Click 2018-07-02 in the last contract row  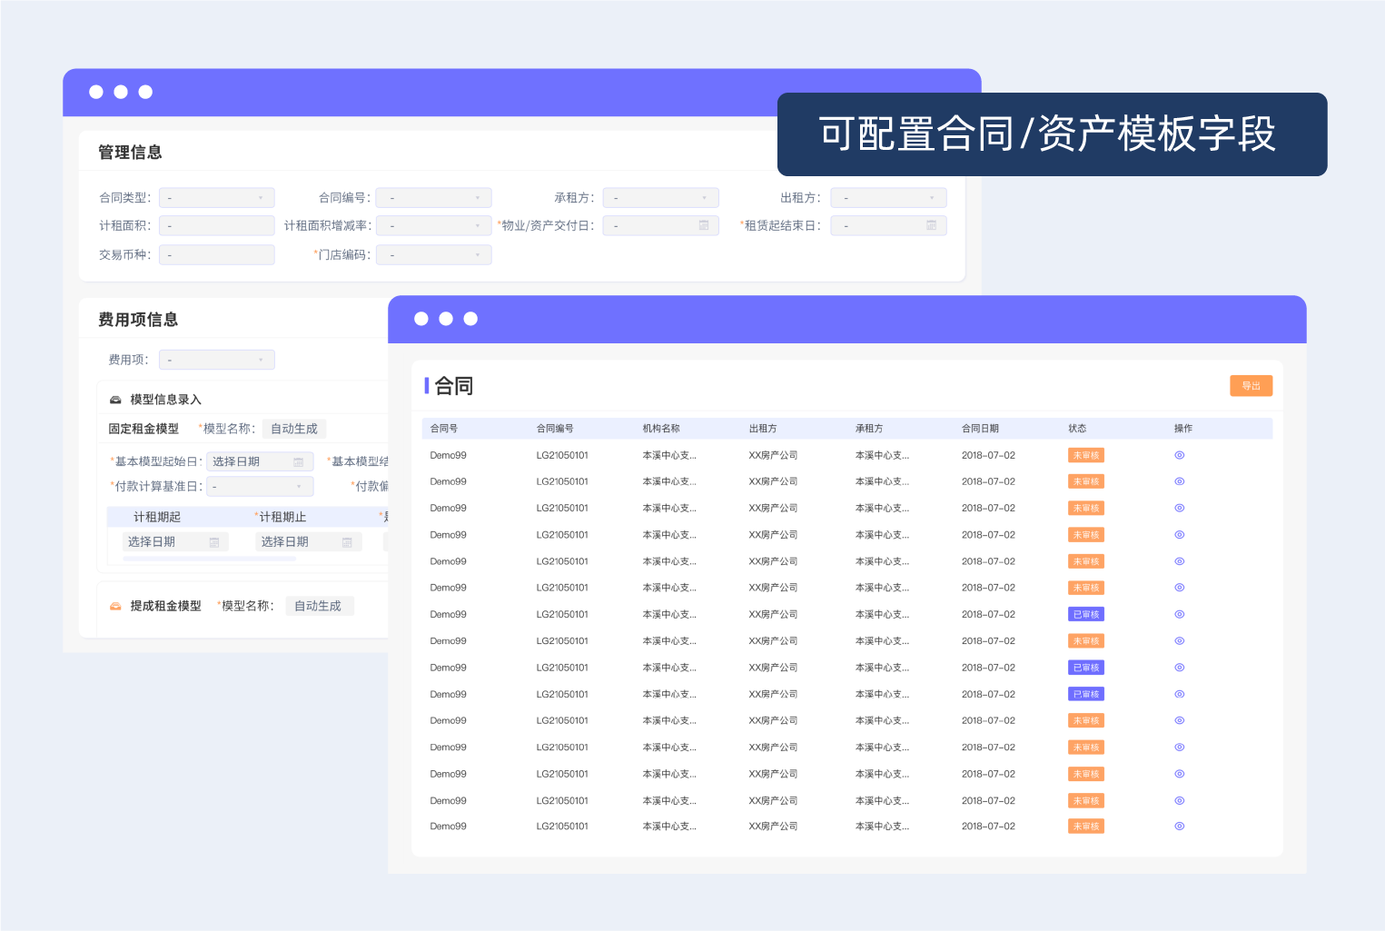(989, 827)
